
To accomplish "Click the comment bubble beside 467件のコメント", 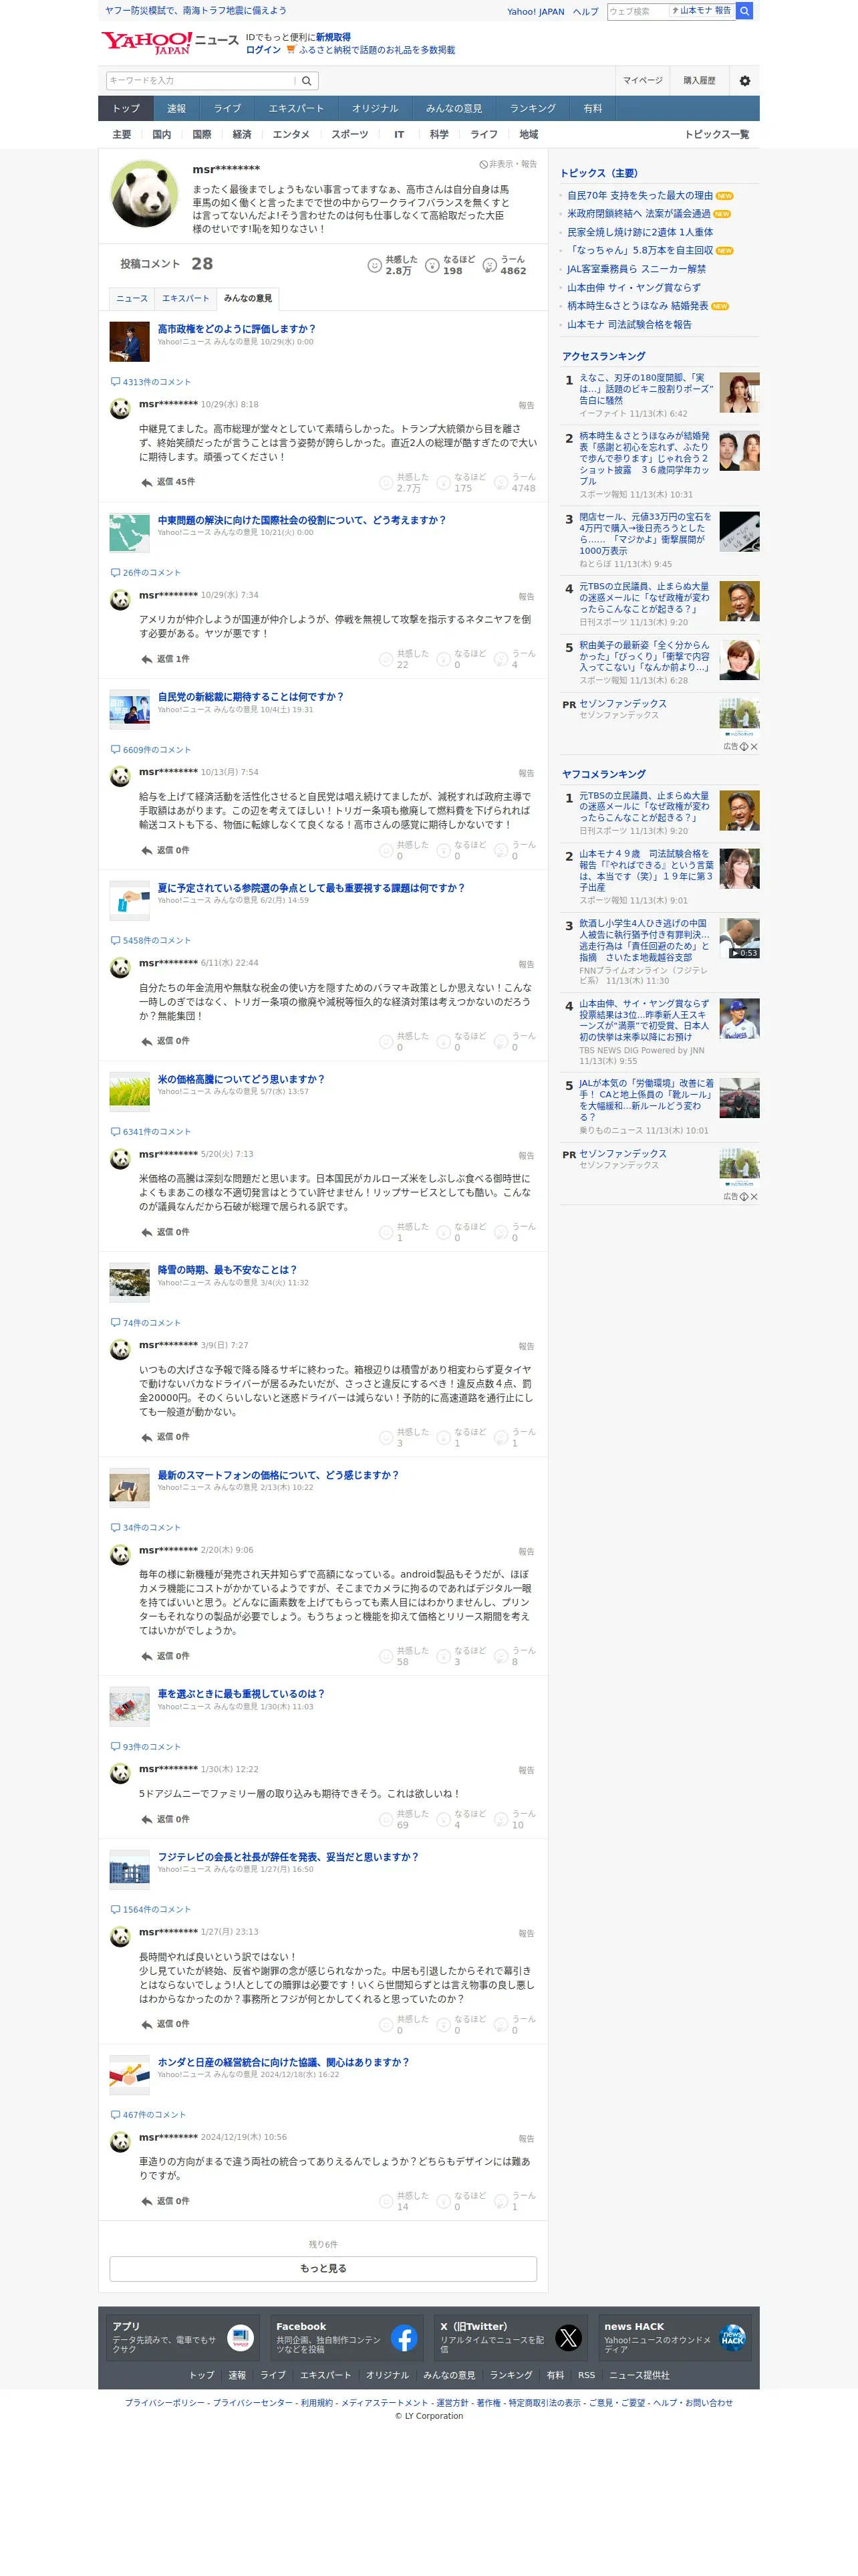I will pyautogui.click(x=115, y=2115).
